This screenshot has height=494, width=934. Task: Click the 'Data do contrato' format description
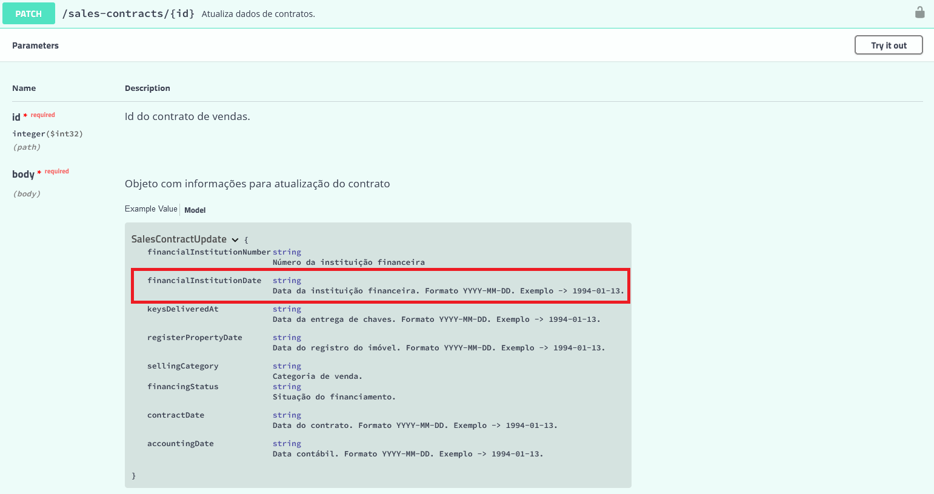[415, 426]
